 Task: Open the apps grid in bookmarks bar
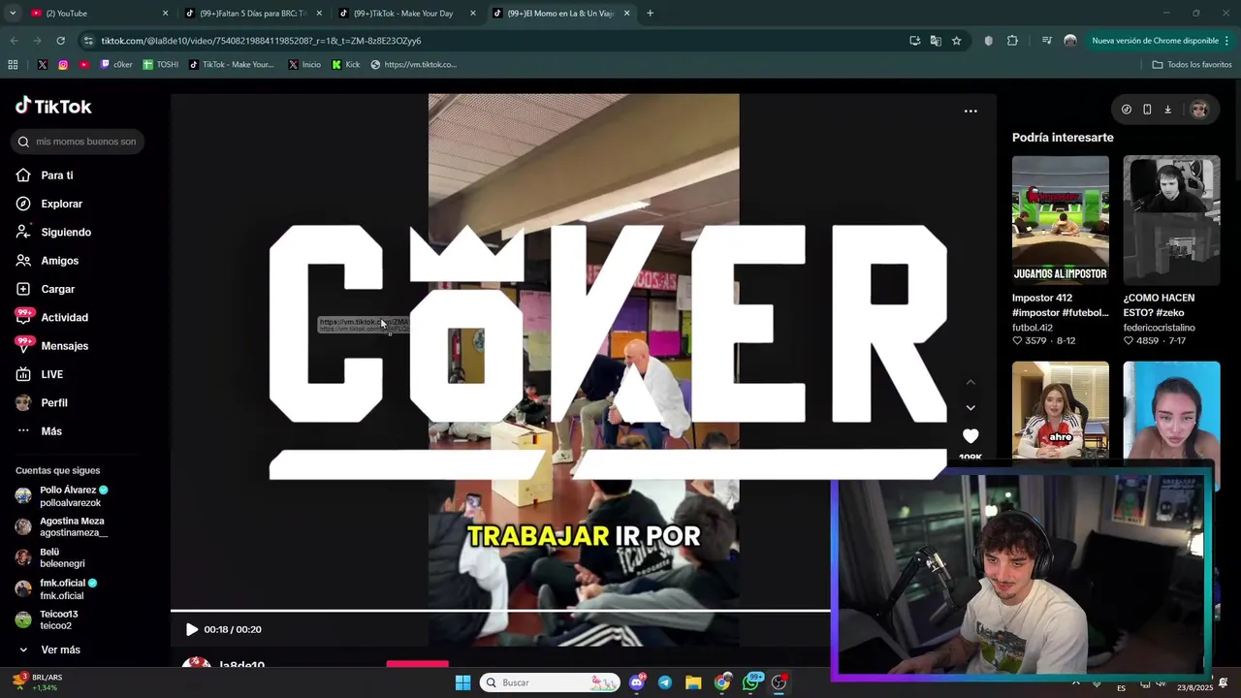[13, 65]
